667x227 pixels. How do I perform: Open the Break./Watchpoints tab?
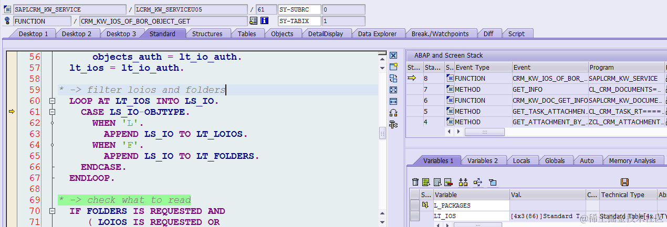point(440,34)
